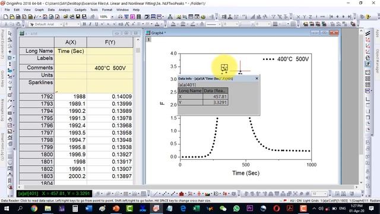Click the Windows Start button
Image resolution: width=380 pixels, height=214 pixels.
pos(7,209)
